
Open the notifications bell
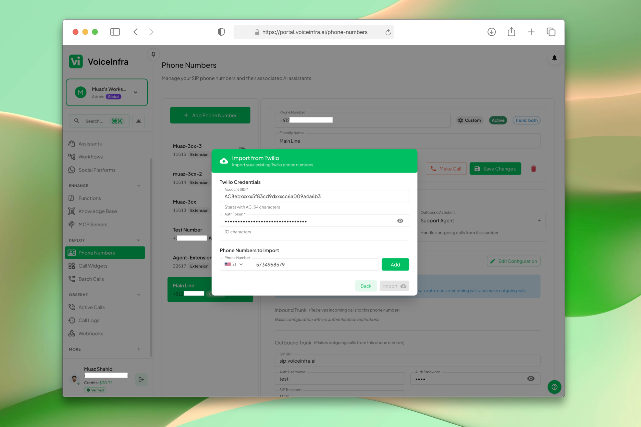554,58
